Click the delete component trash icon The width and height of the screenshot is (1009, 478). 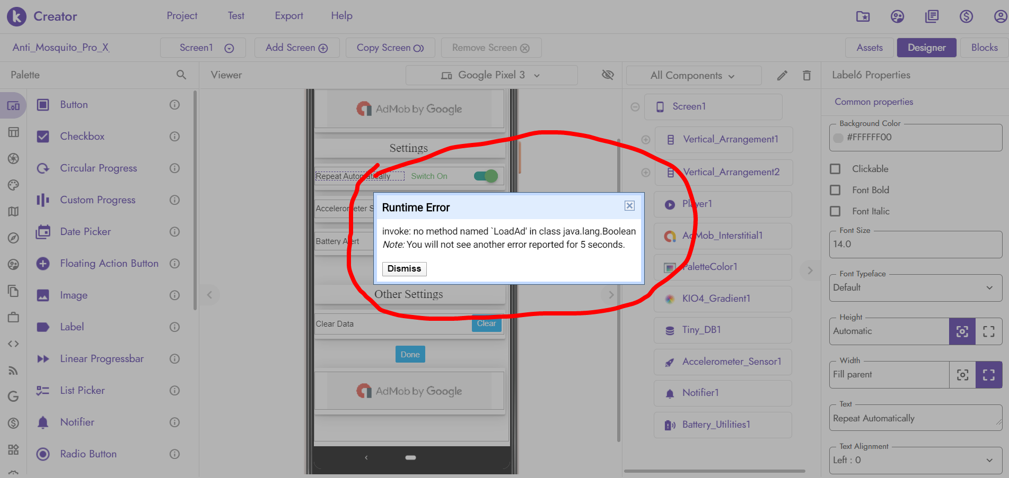pos(806,75)
